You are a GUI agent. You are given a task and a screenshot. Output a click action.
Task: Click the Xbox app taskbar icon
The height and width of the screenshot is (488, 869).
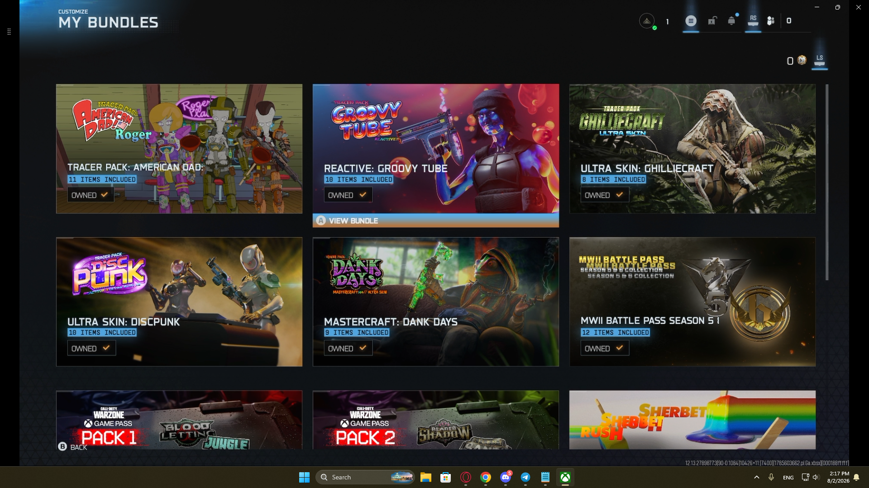click(565, 477)
